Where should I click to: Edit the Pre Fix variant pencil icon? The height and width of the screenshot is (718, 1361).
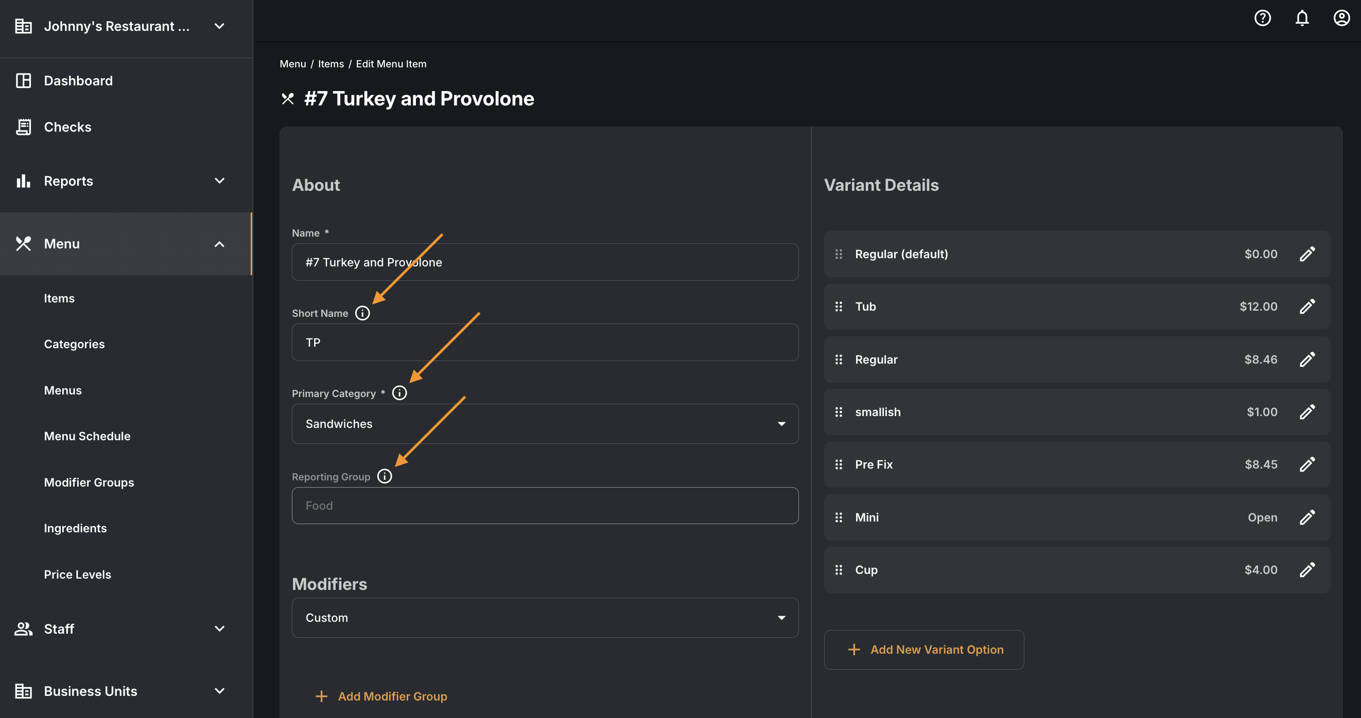click(1307, 464)
